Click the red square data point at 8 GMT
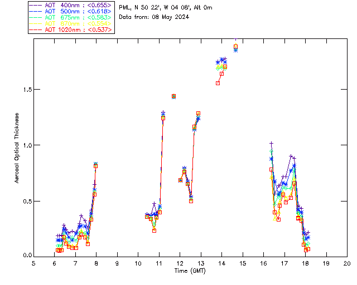 (x=95, y=166)
